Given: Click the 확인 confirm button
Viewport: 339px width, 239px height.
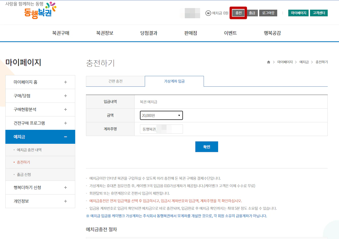Looking at the screenshot, I should pyautogui.click(x=207, y=146).
